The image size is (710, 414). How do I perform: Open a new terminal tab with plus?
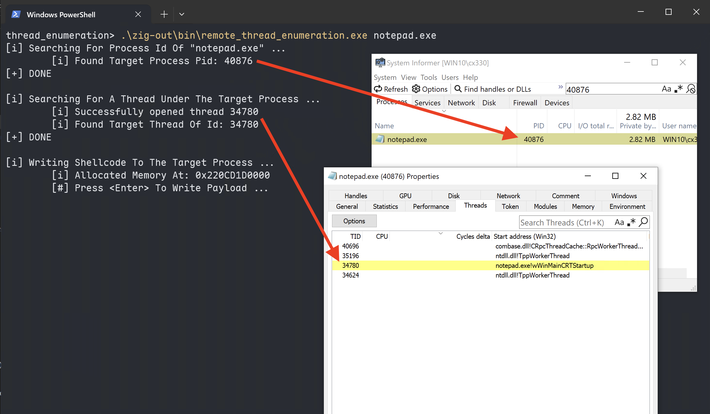click(x=164, y=14)
